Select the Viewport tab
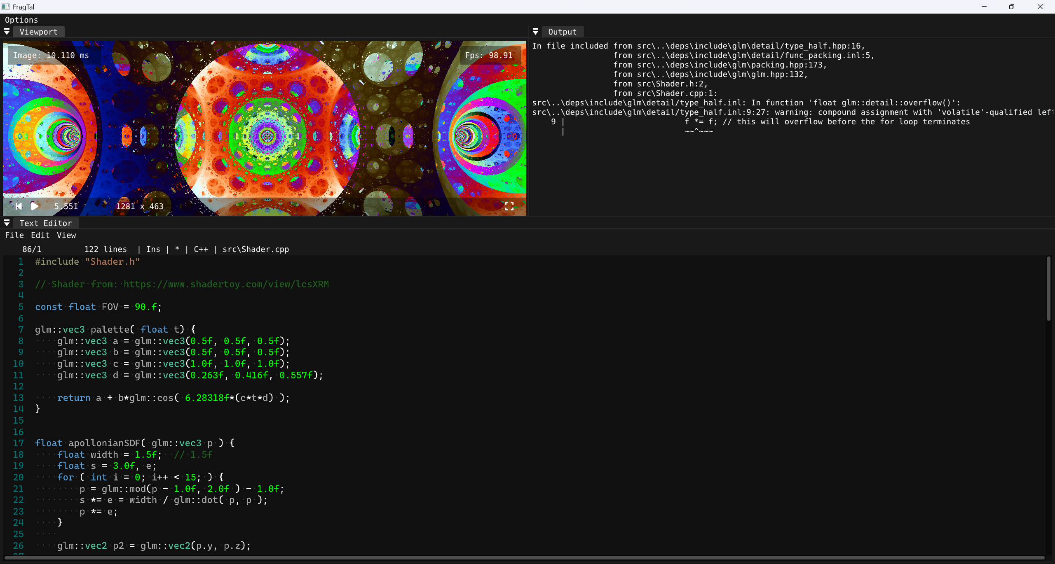Image resolution: width=1055 pixels, height=564 pixels. click(x=38, y=32)
